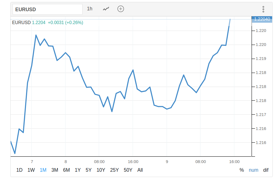Viewport: 280px width, 179px height.
Task: Select the 3M time range
Action: tap(55, 170)
